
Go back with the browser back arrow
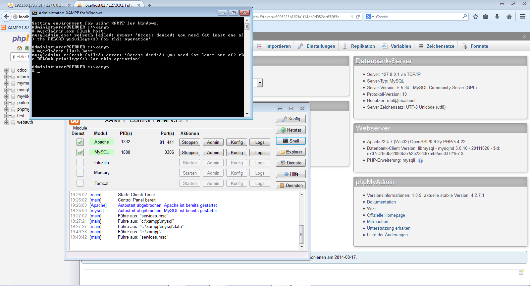(x=6, y=17)
